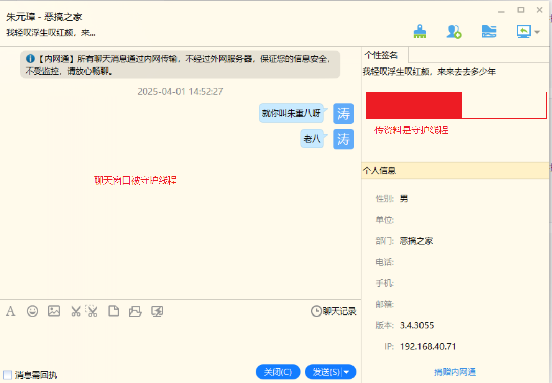This screenshot has height=383, width=552.
Task: Click the send file document icon
Action: point(114,311)
